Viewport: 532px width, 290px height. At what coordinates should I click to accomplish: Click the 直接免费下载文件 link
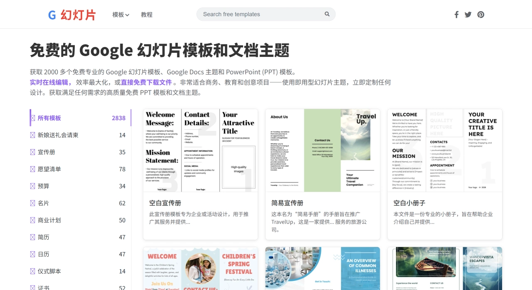(x=146, y=82)
